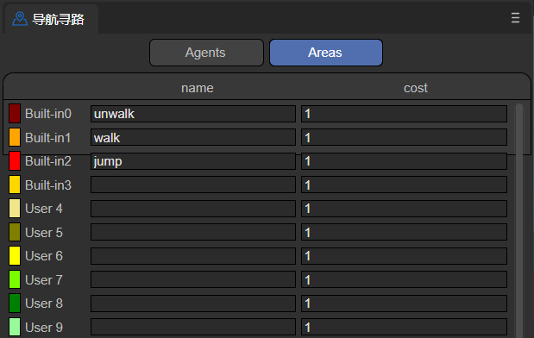Screen dimensions: 534x338
Task: Click the dark red Built-in0 color swatch
Action: (15, 113)
